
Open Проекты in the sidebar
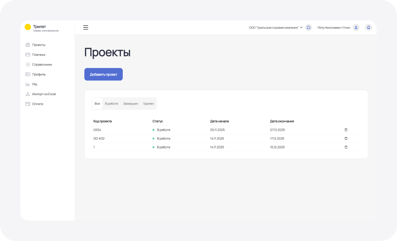click(39, 45)
